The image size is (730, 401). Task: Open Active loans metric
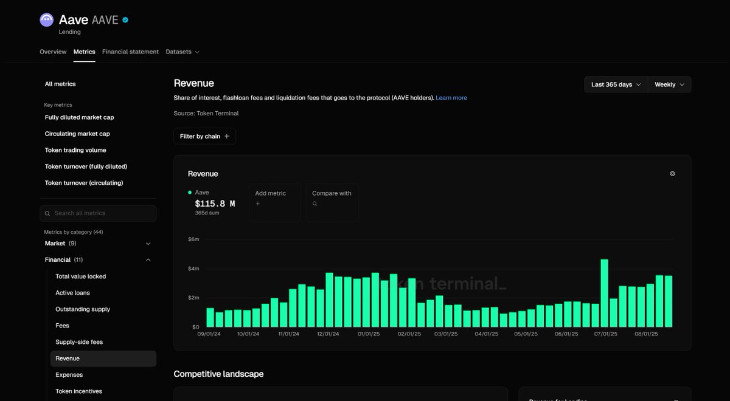click(72, 293)
